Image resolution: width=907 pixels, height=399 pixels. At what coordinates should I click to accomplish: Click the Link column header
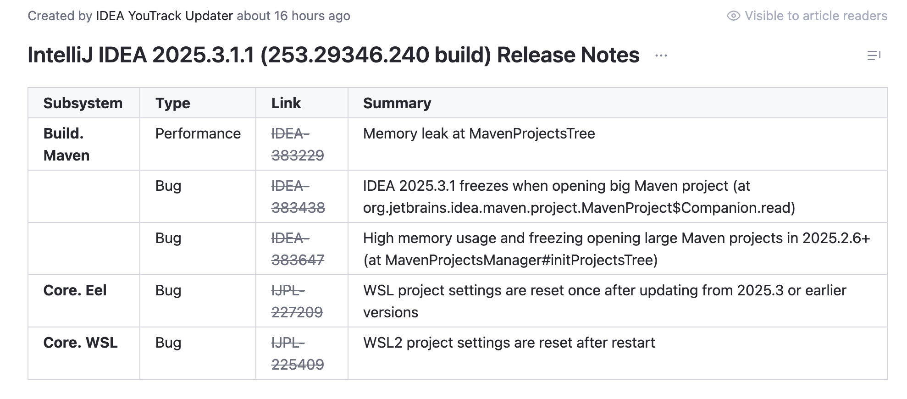[286, 103]
